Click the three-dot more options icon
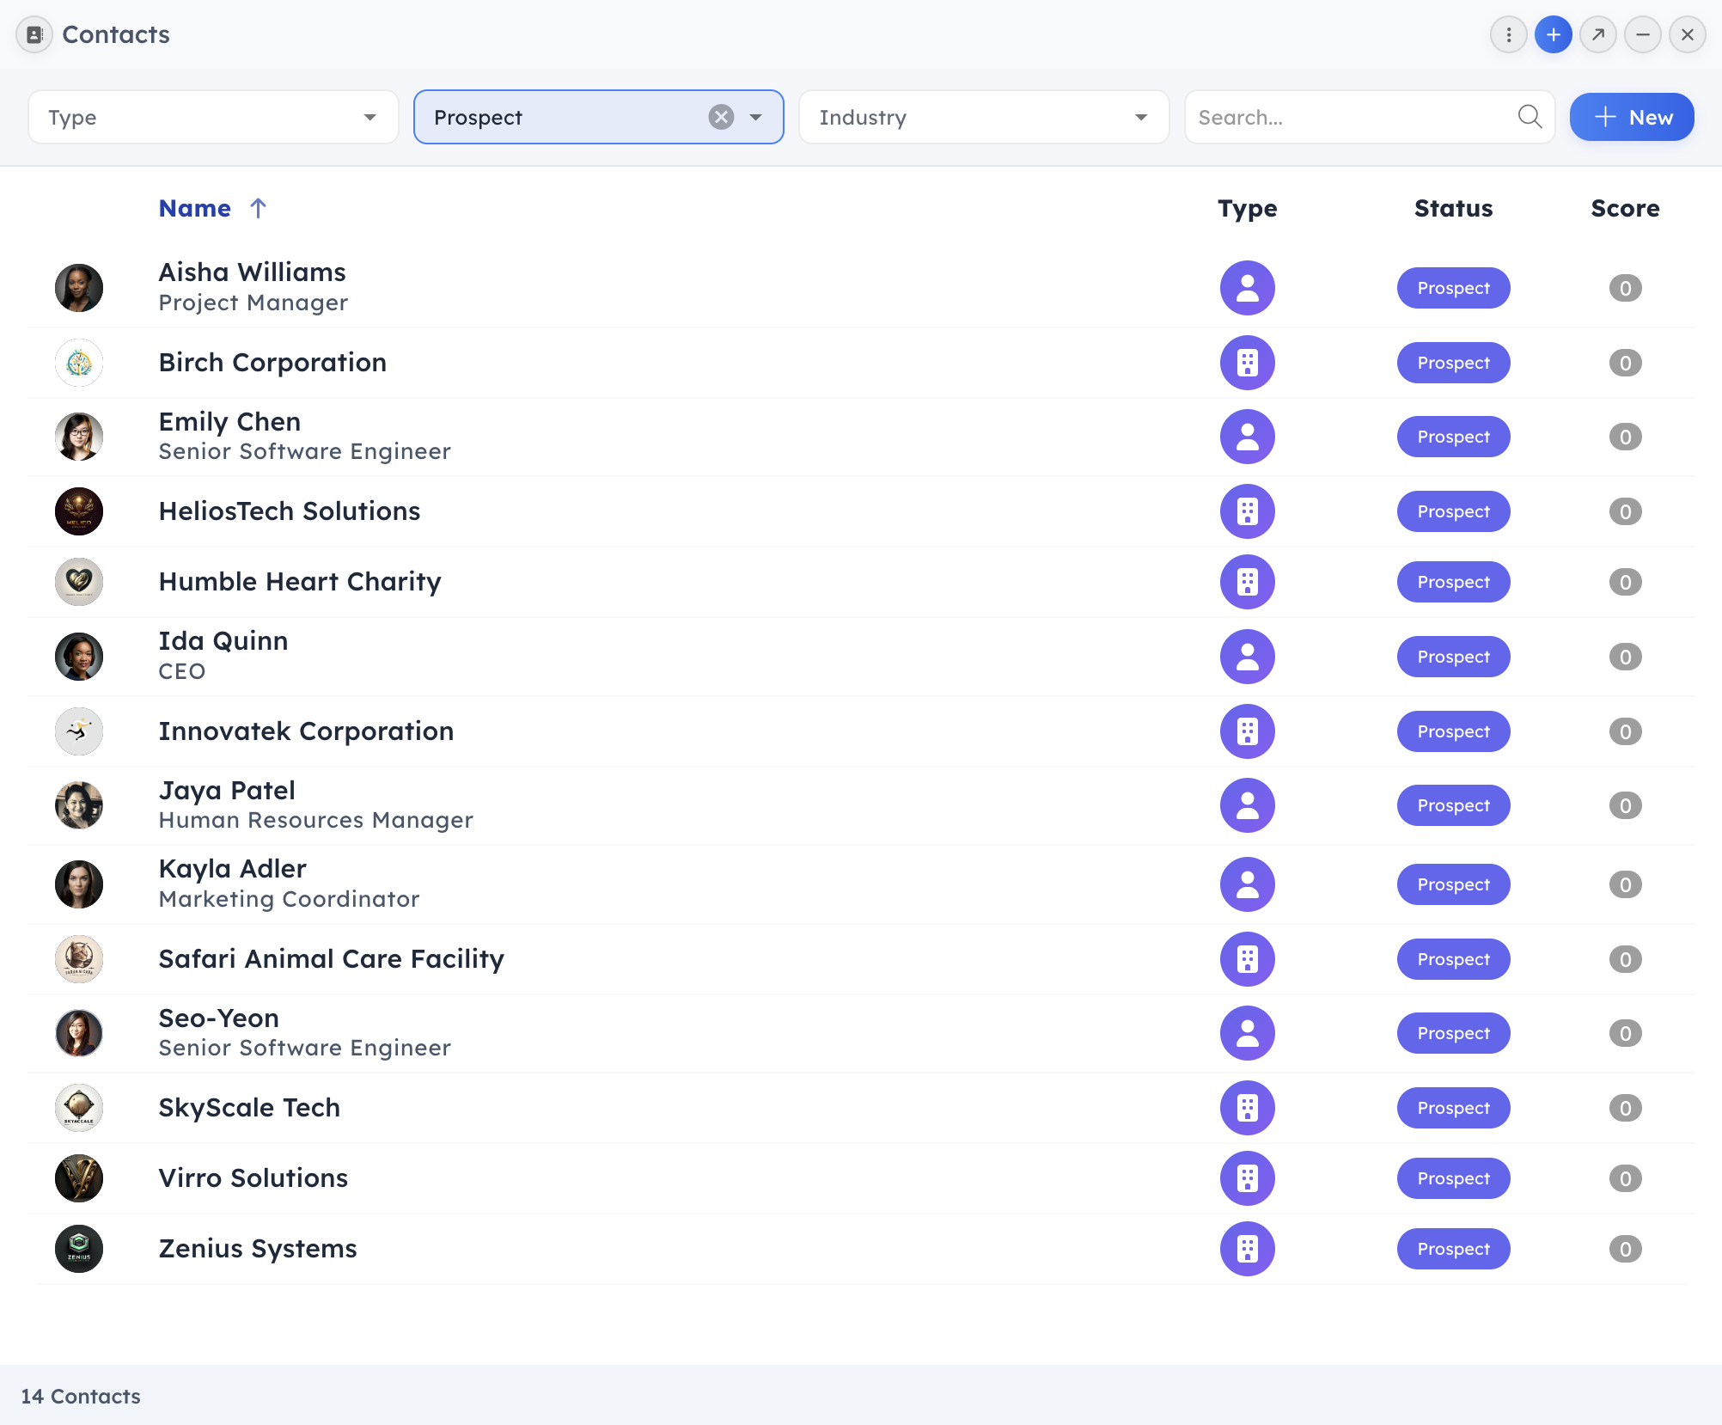Viewport: 1722px width, 1425px height. point(1508,35)
